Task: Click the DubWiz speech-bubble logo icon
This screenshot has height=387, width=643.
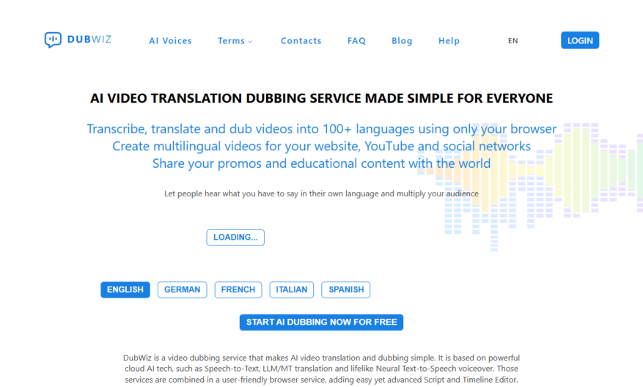Action: point(53,40)
